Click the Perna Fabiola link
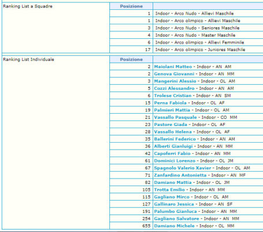 170,103
